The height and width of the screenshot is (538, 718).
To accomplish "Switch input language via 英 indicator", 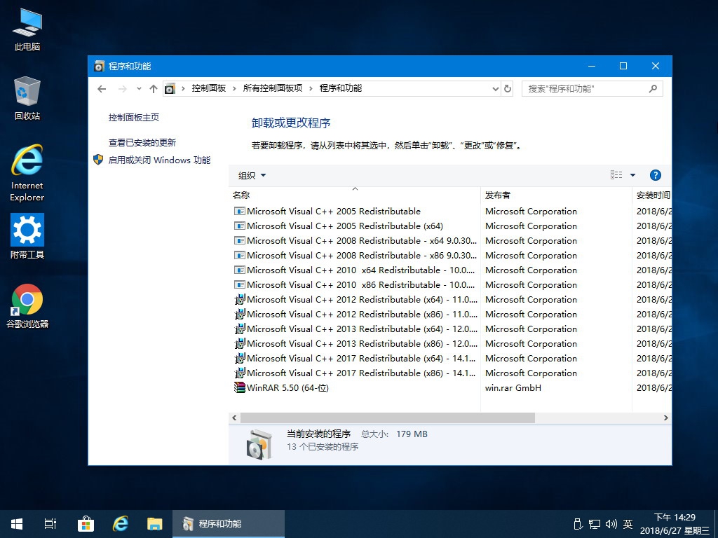I will (628, 524).
